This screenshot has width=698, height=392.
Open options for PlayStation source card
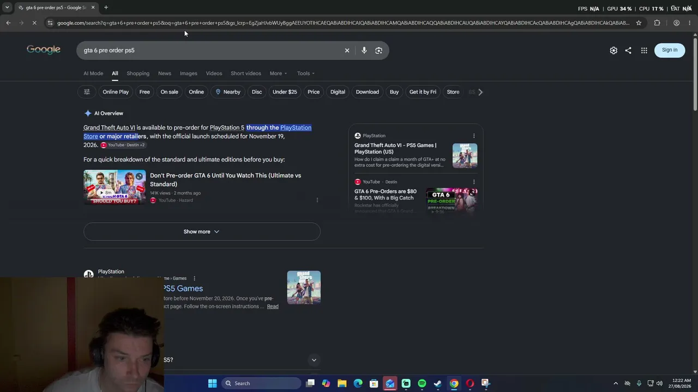tap(474, 136)
